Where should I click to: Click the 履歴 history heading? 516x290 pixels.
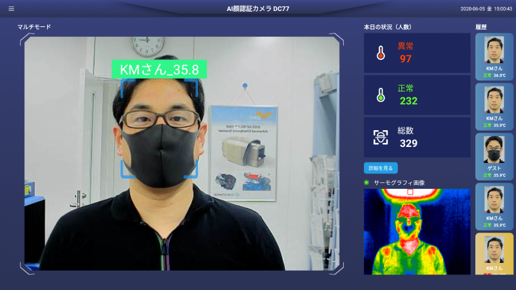[x=481, y=27]
